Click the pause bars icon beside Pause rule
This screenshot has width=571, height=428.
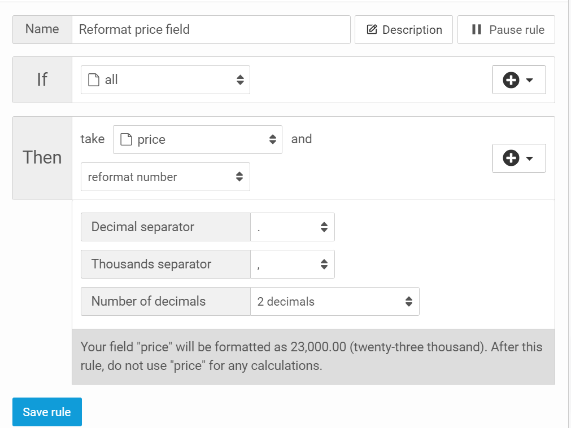point(476,30)
